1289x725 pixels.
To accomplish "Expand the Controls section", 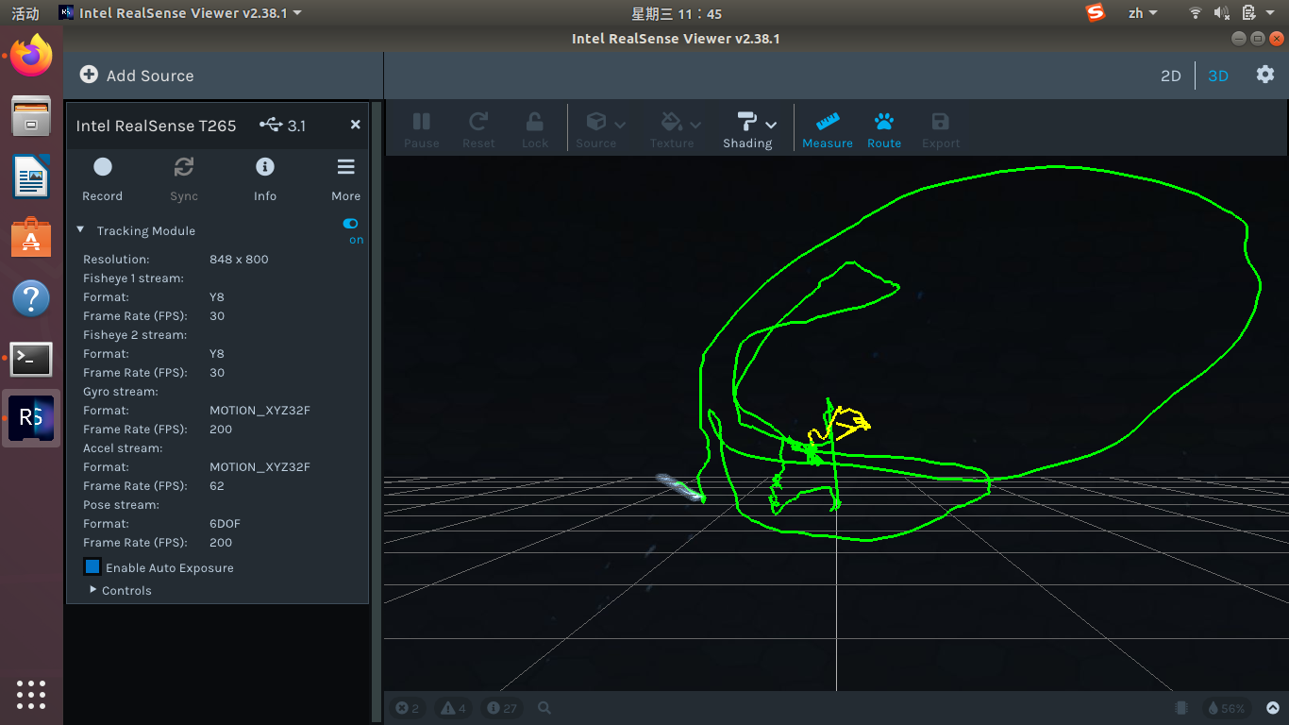I will [x=93, y=589].
